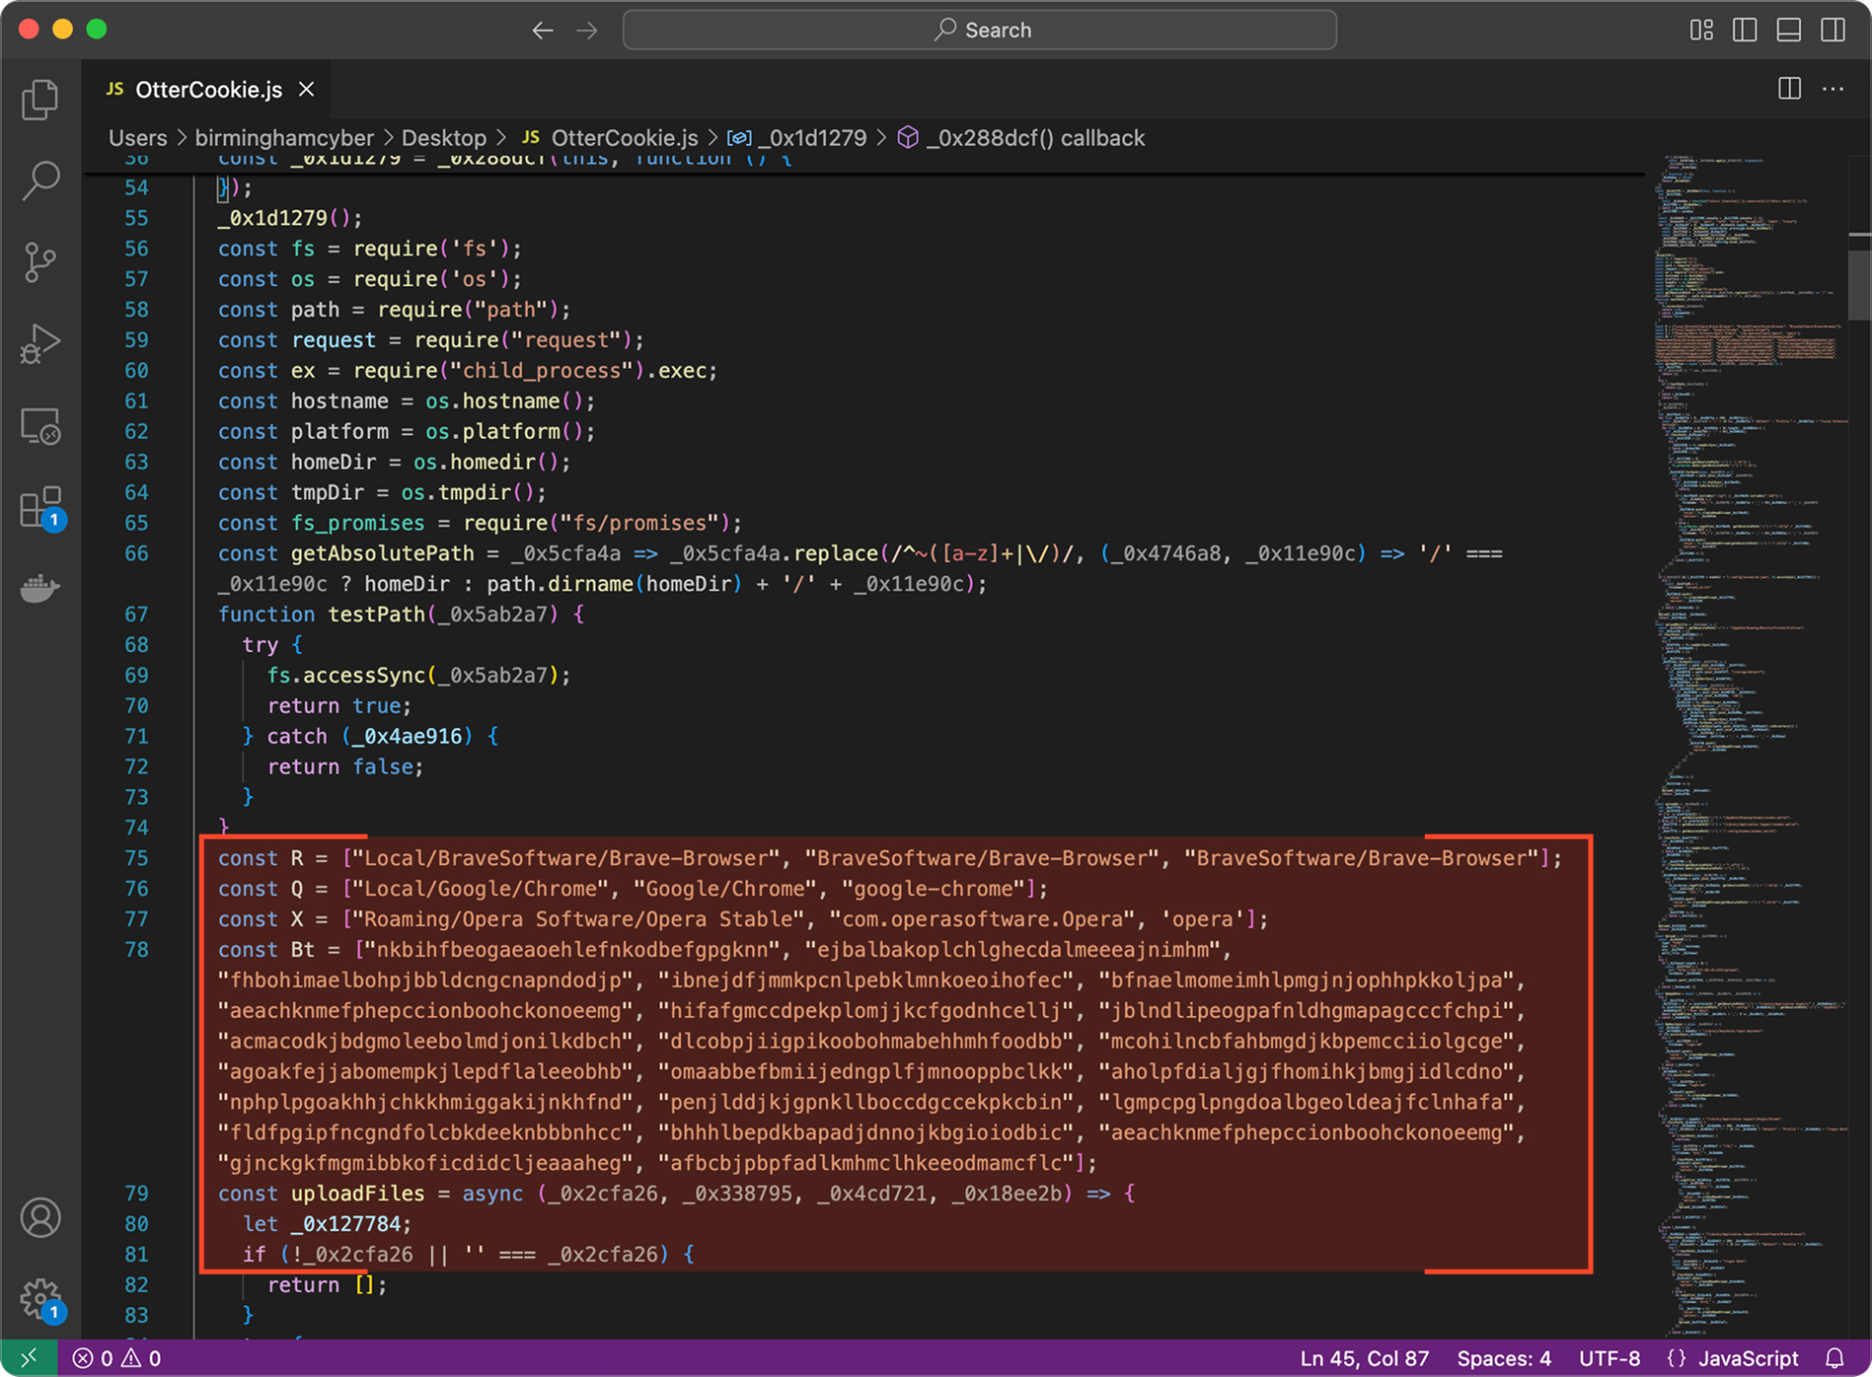Screen dimensions: 1872x1377
Task: Open the Desktop breadcrumb dropdown
Action: (x=444, y=138)
